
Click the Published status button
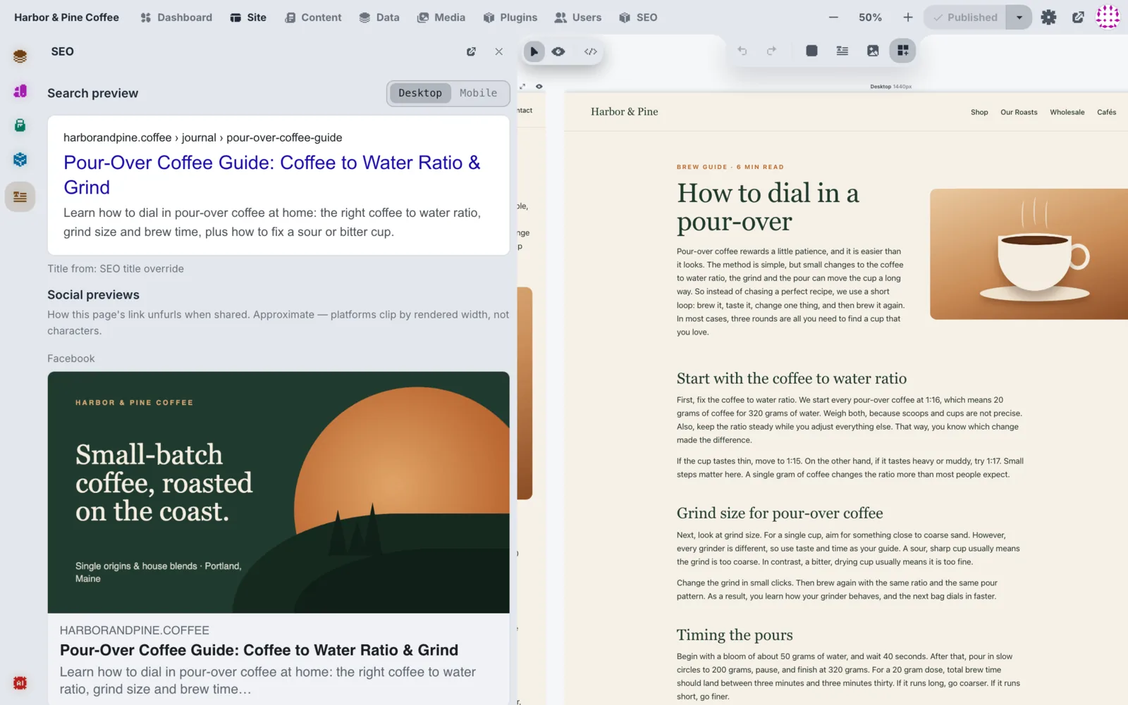pyautogui.click(x=965, y=18)
